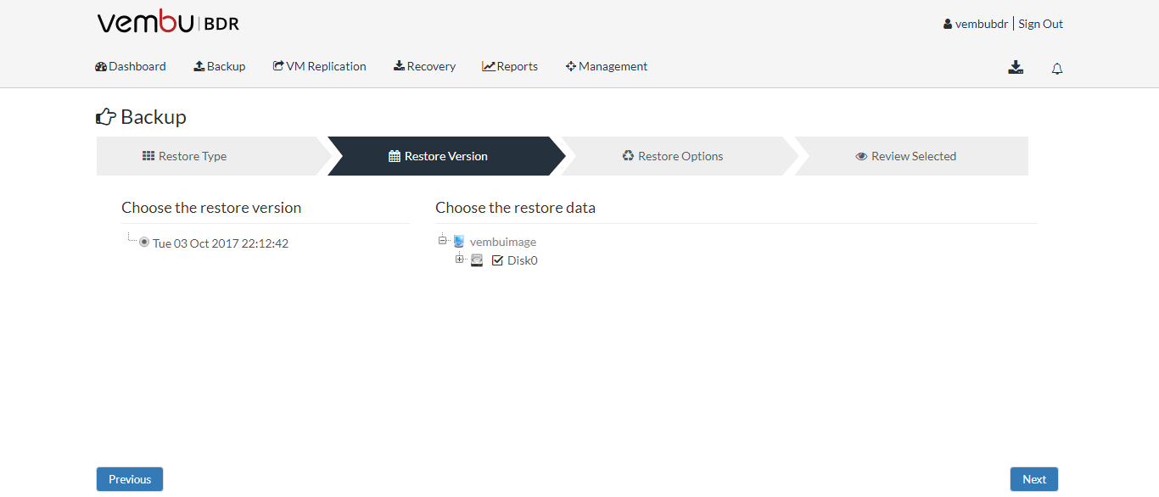This screenshot has height=497, width=1159.
Task: Open the VM Replication menu
Action: click(320, 66)
